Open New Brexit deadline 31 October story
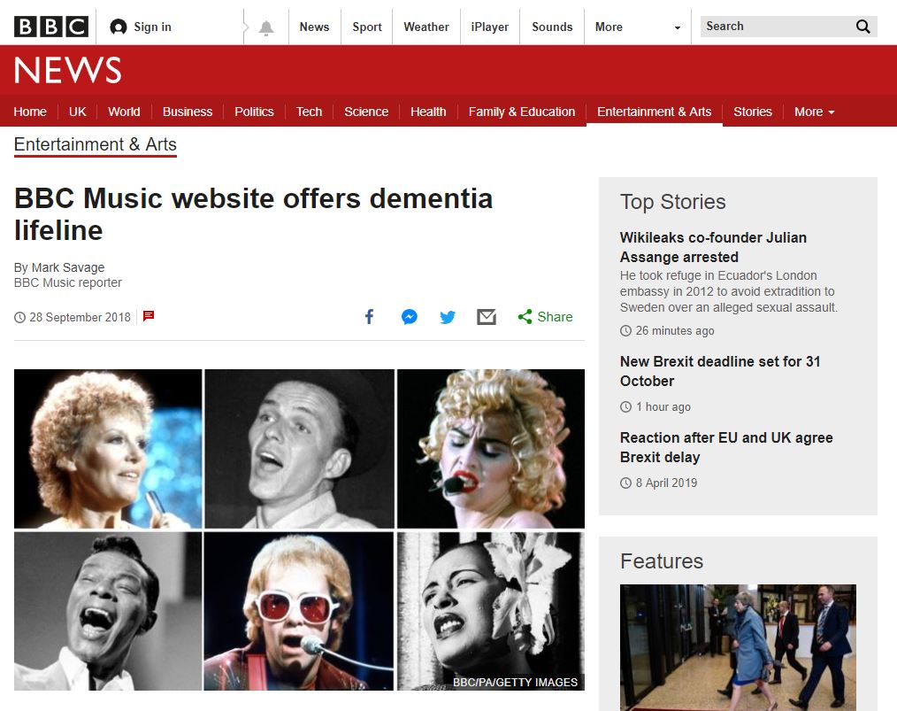Viewport: 897px width, 711px height. pyautogui.click(x=720, y=371)
